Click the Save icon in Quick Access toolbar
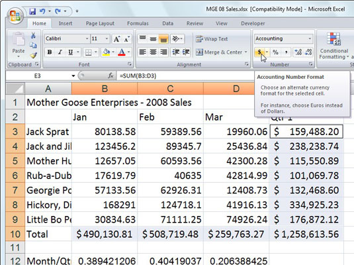 click(x=32, y=11)
